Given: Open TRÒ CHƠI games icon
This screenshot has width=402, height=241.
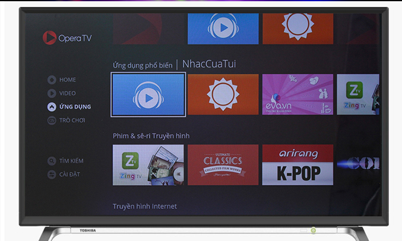Looking at the screenshot, I should point(52,120).
